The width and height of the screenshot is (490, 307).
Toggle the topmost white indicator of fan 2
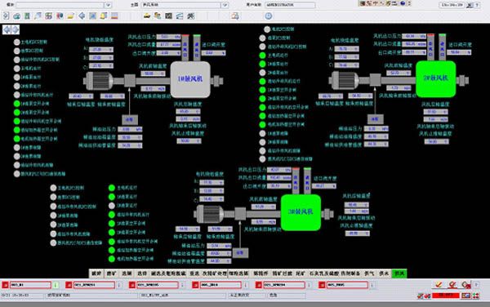coord(267,29)
